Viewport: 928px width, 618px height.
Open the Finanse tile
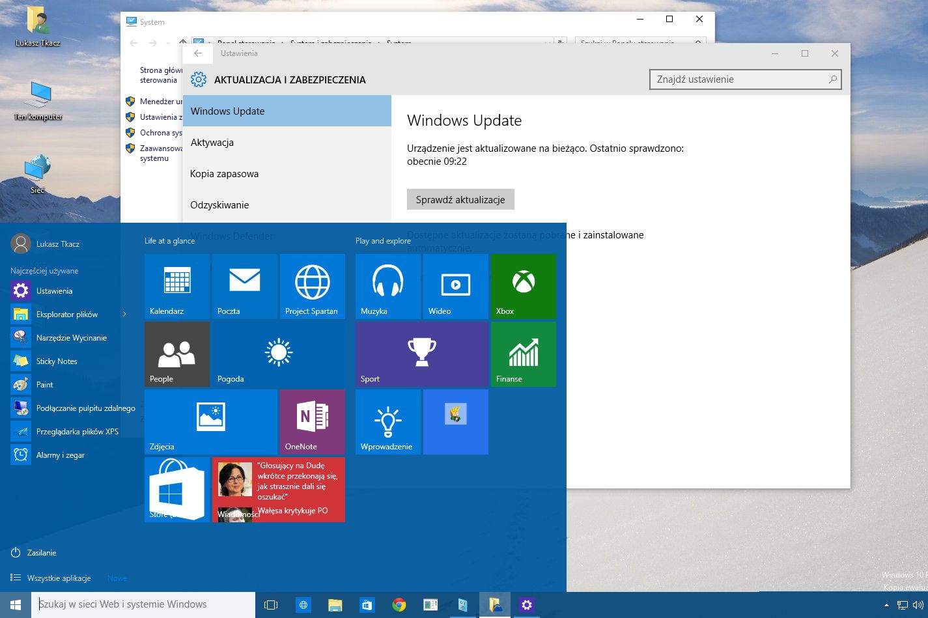click(523, 354)
